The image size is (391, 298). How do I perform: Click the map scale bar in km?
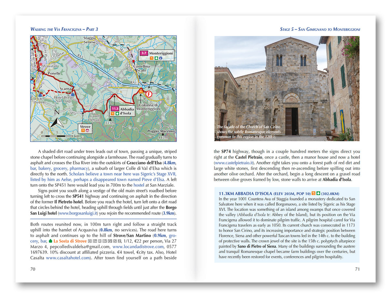pos(57,136)
